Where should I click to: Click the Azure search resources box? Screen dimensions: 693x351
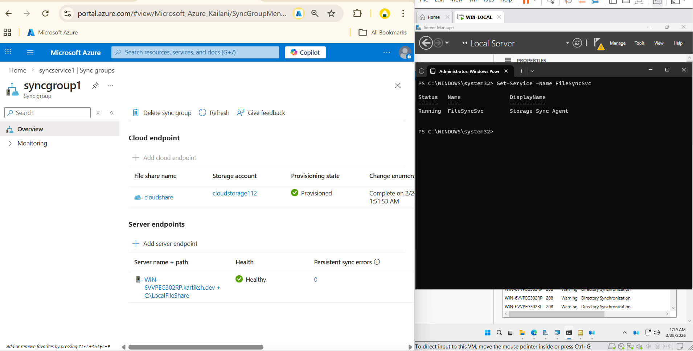195,52
